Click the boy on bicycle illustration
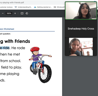 [x=41, y=65]
